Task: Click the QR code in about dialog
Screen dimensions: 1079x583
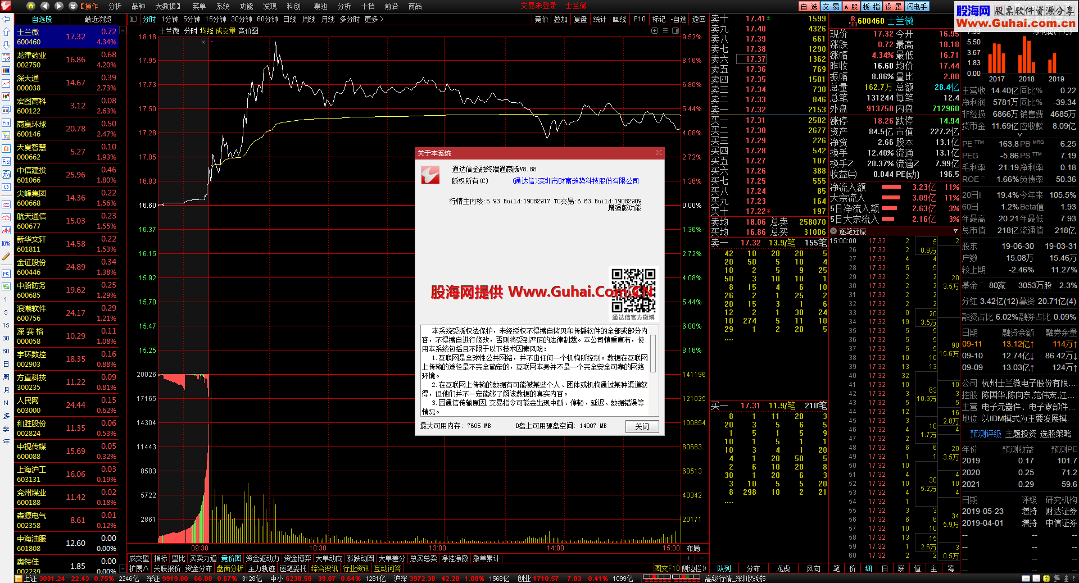Action: click(x=633, y=290)
